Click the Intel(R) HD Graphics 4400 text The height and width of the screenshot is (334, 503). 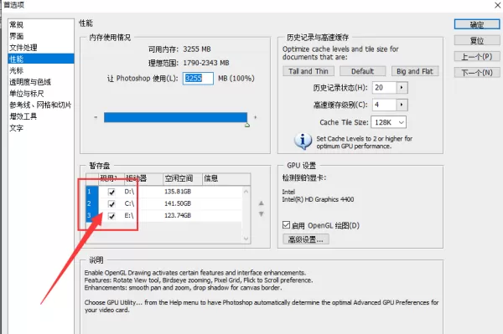tap(318, 199)
